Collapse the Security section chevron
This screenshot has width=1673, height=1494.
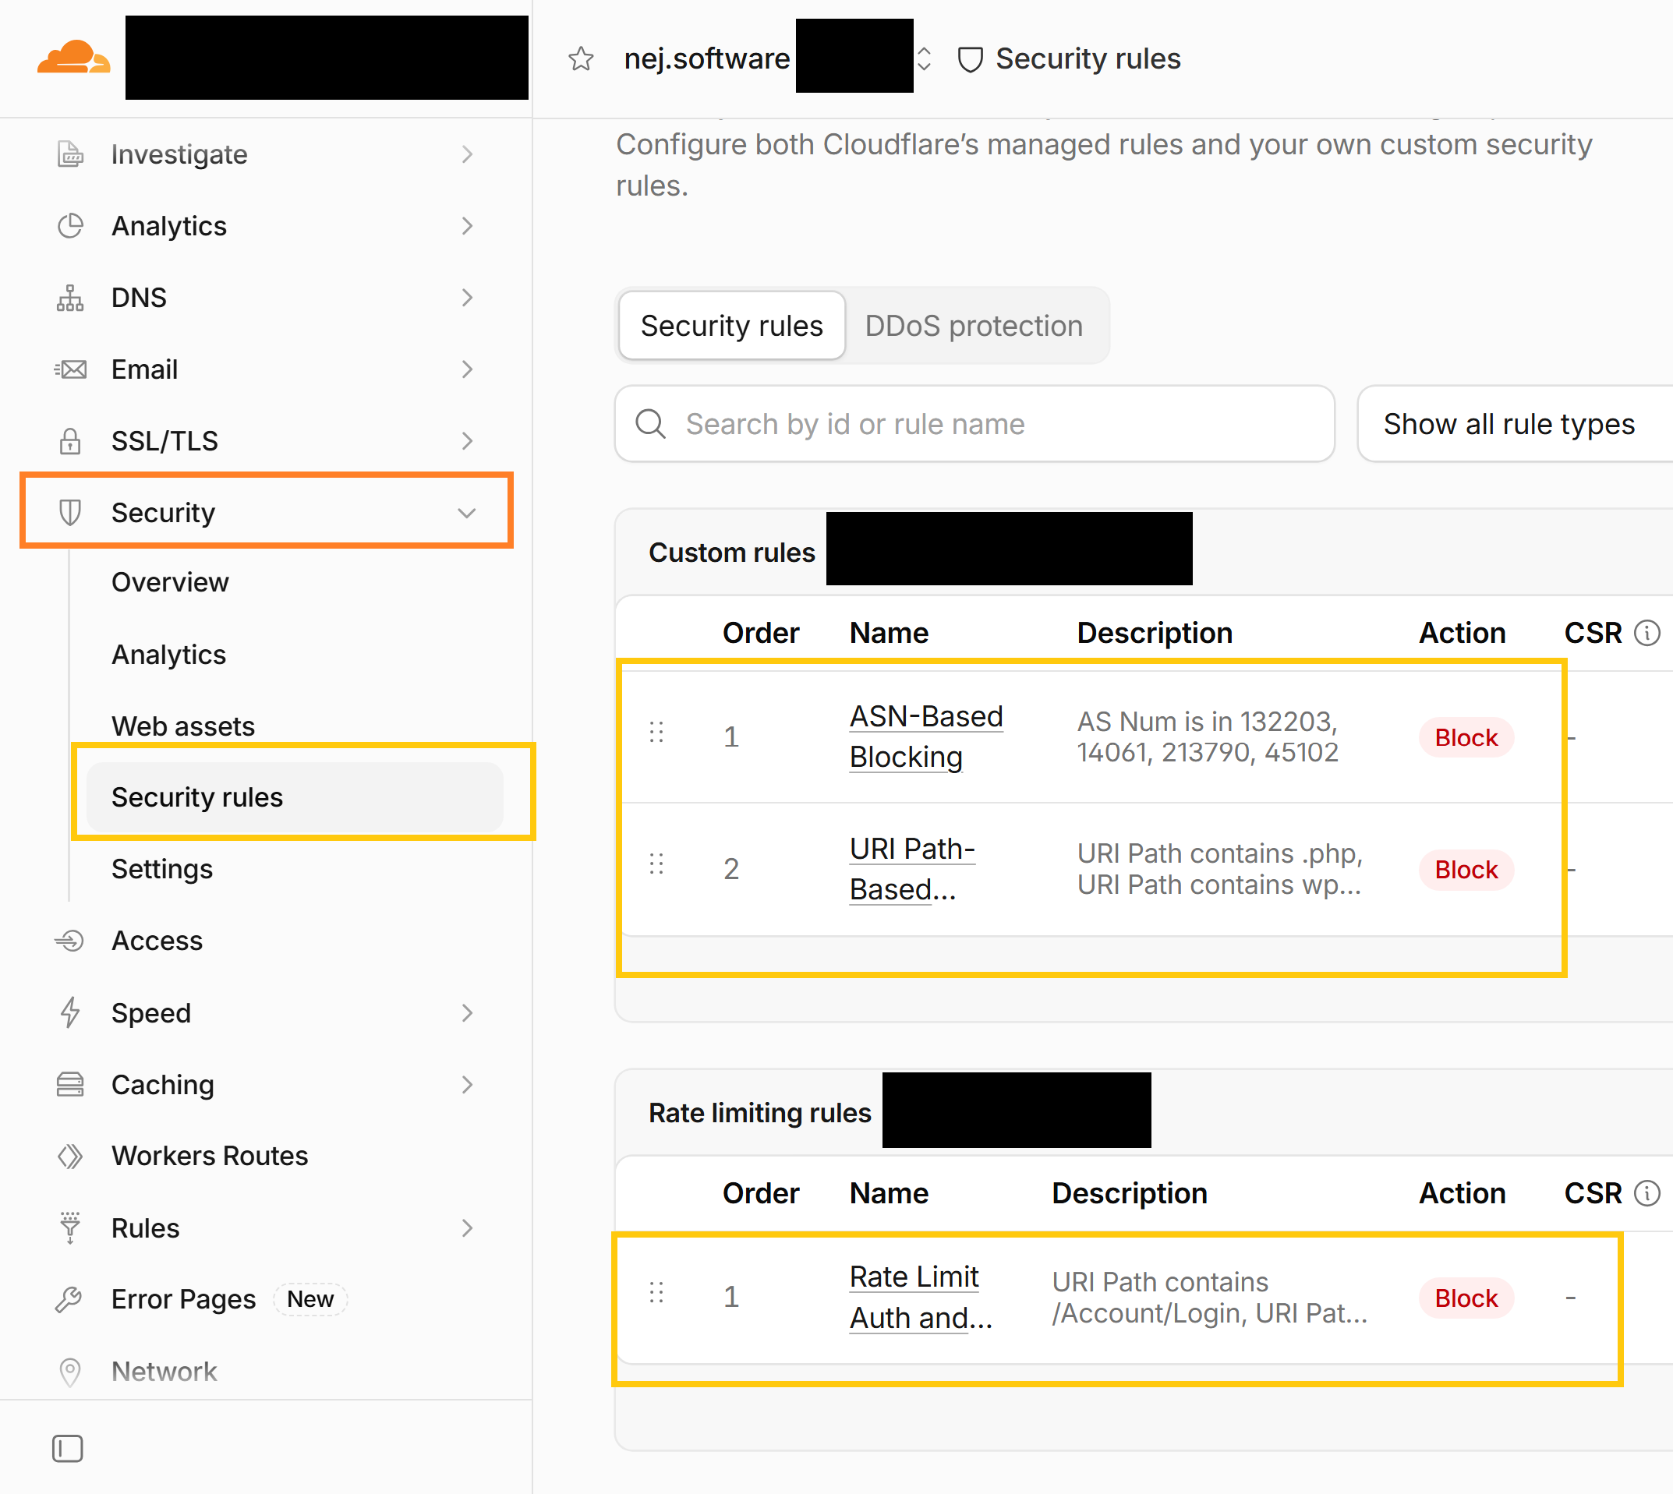467,513
